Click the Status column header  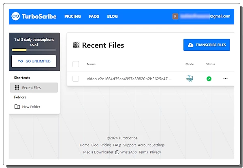coord(210,64)
